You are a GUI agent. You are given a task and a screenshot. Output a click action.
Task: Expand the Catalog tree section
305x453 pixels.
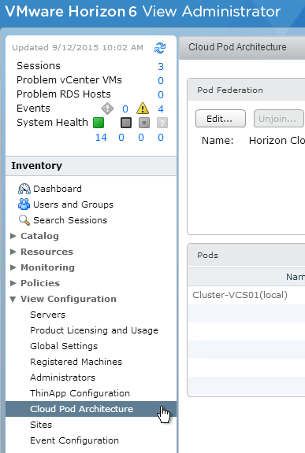[x=13, y=236]
